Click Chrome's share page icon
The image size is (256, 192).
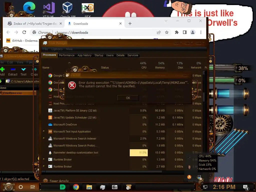click(159, 32)
